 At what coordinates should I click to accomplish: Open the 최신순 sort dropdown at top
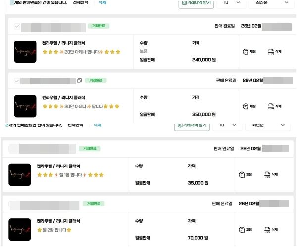click(x=272, y=3)
